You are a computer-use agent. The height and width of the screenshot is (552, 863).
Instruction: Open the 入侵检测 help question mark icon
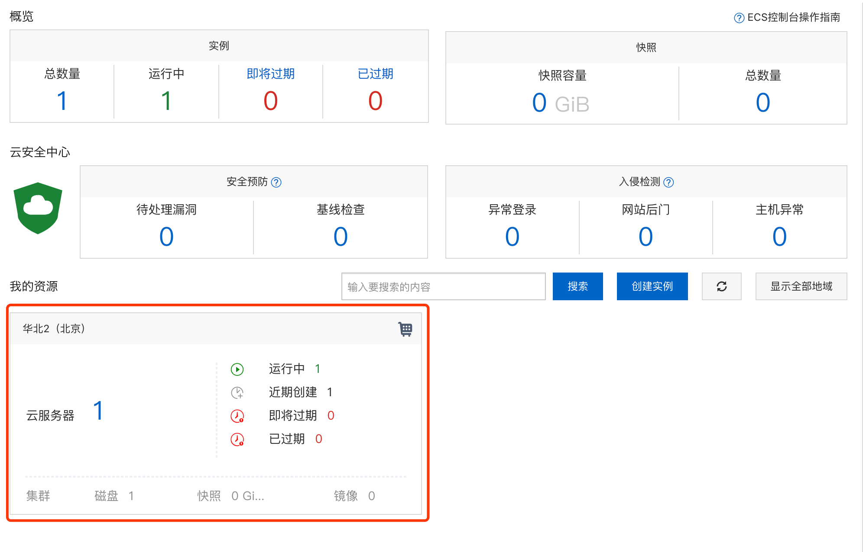click(669, 182)
